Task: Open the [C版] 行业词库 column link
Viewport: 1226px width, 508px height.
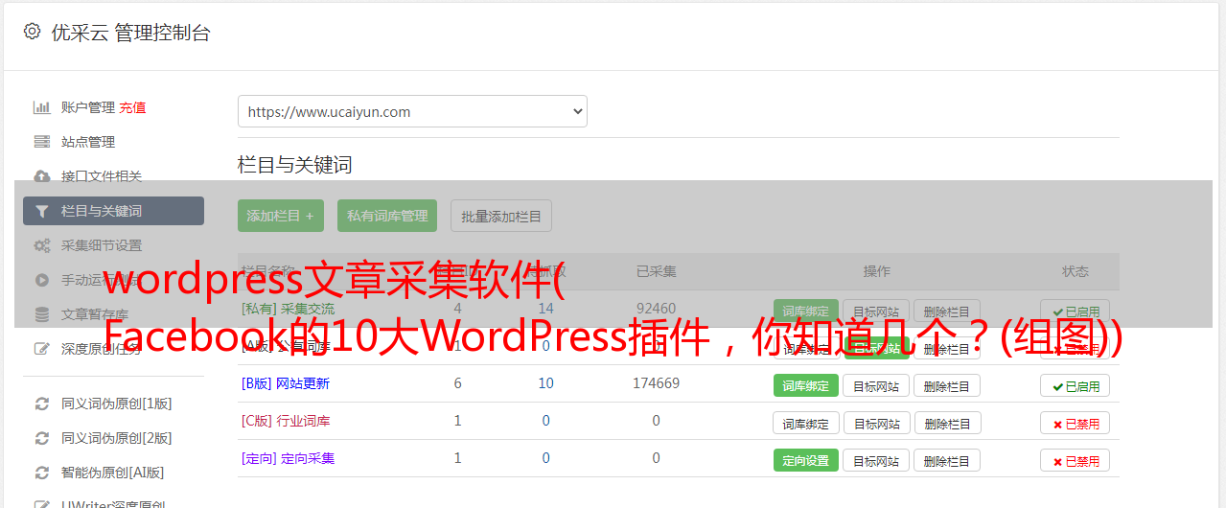Action: click(286, 421)
